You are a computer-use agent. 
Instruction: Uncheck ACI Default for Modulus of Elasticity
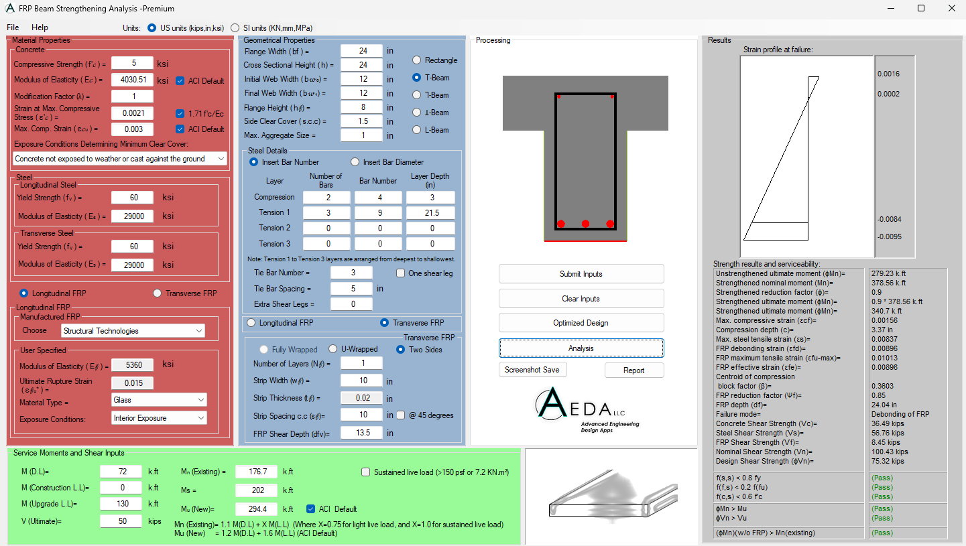[x=180, y=81]
